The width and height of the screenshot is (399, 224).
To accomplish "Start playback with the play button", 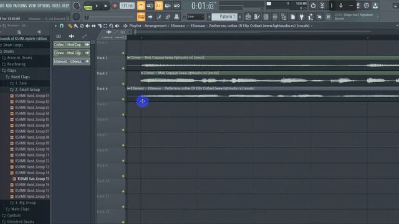I will (97, 6).
